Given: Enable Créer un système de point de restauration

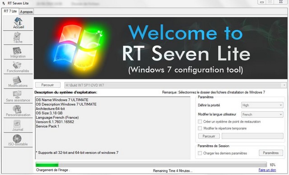Looking at the screenshot, I should 200,122.
